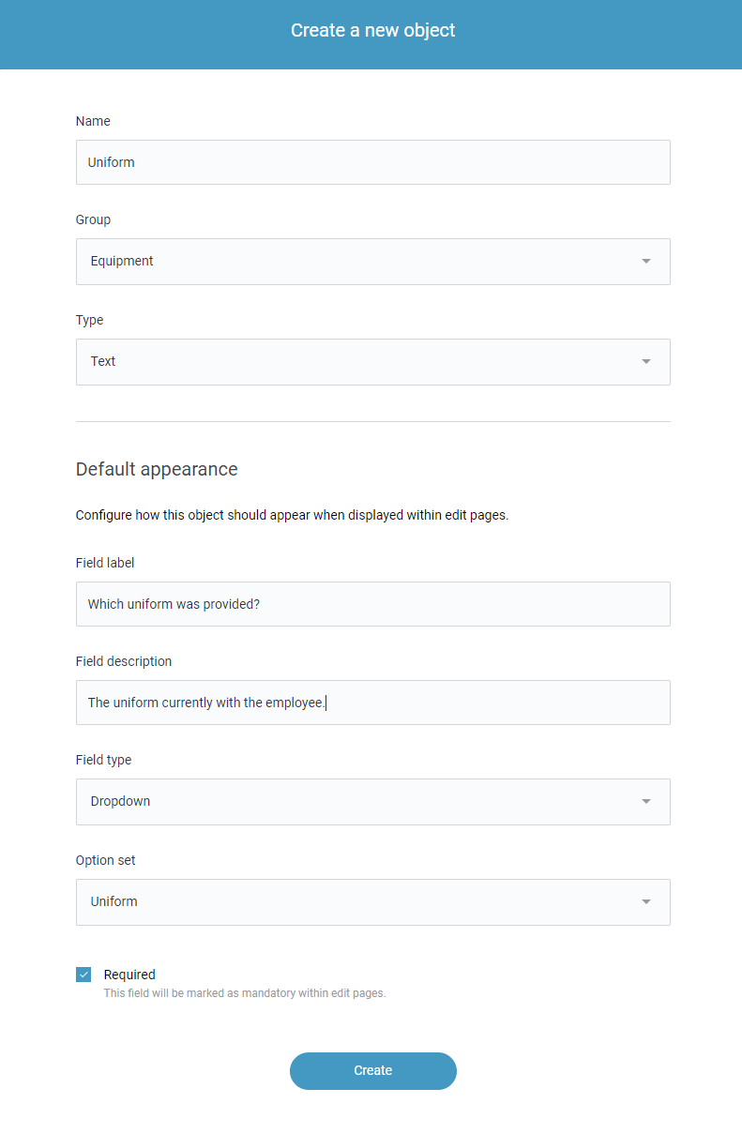Click the arrow icon on the Field type dropdown
Viewport: 742px width, 1134px height.
coord(646,802)
